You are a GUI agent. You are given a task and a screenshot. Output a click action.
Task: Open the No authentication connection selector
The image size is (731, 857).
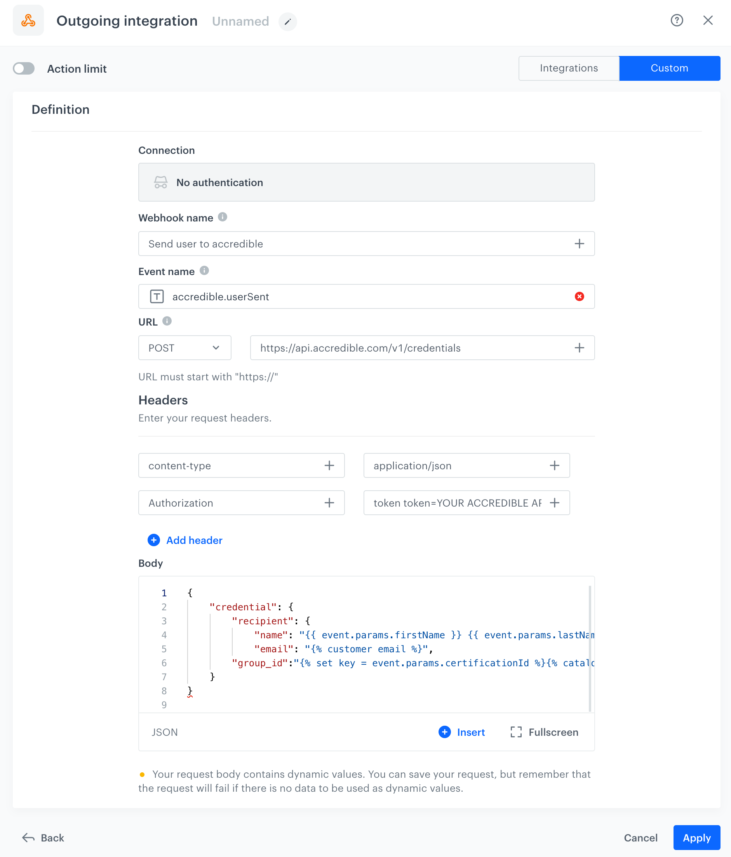[366, 183]
